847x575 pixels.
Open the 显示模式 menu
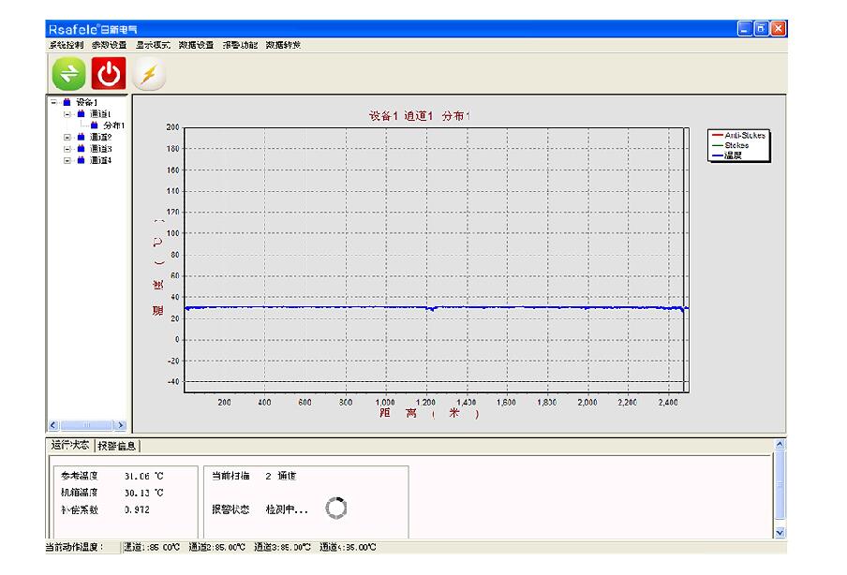coord(153,44)
